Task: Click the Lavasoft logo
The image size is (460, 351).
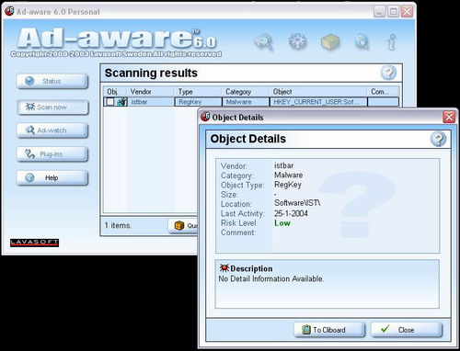Action: 34,243
